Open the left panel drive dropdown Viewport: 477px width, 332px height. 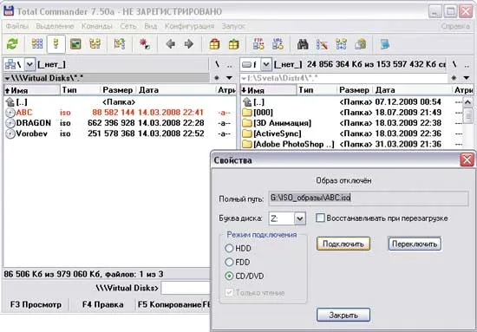tap(29, 64)
